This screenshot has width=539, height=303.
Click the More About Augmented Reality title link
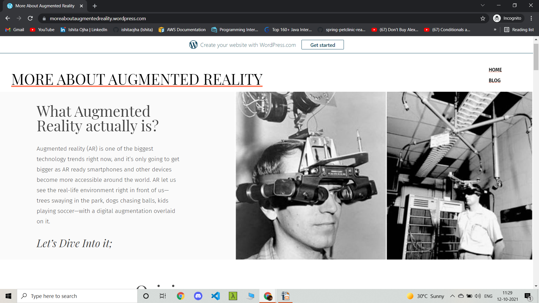coord(137,79)
